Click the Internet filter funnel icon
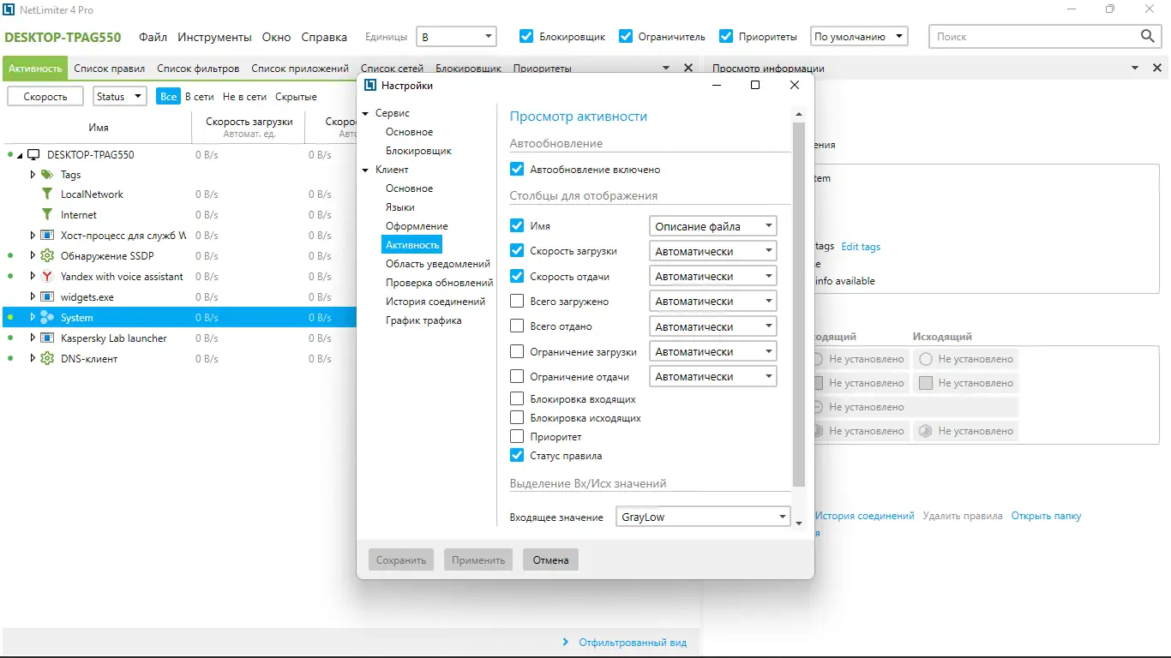The height and width of the screenshot is (658, 1171). (47, 215)
